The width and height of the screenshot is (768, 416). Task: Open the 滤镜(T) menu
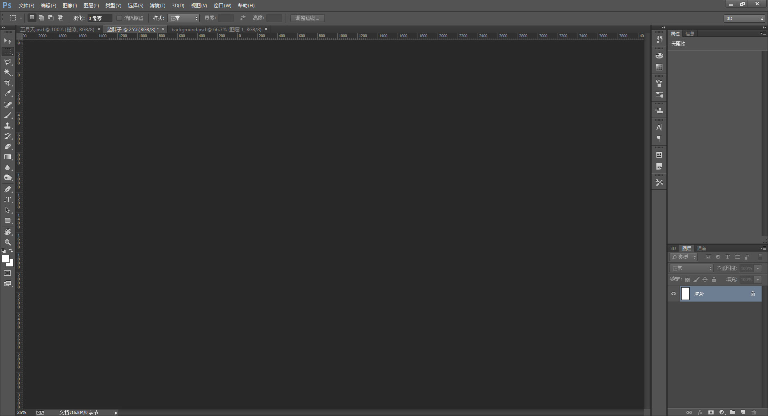pyautogui.click(x=158, y=6)
